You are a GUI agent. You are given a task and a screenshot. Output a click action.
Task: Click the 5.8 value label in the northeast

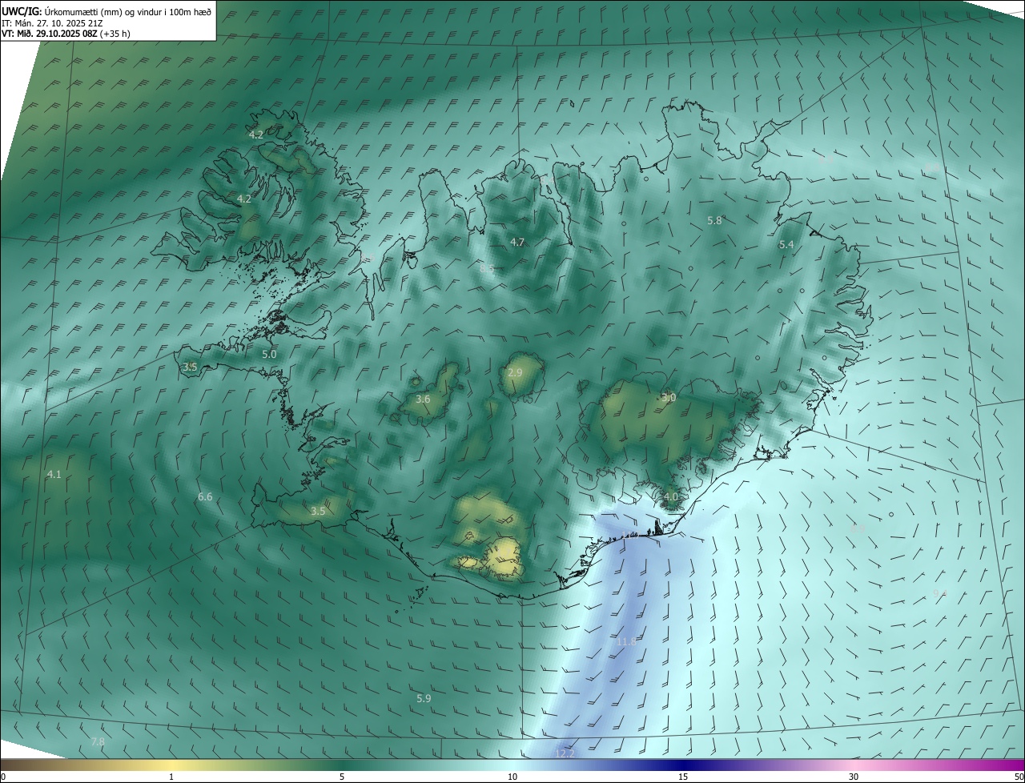(714, 220)
